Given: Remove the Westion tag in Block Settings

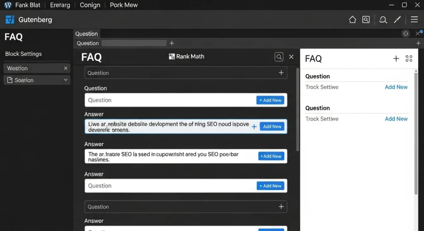Looking at the screenshot, I should pyautogui.click(x=66, y=68).
